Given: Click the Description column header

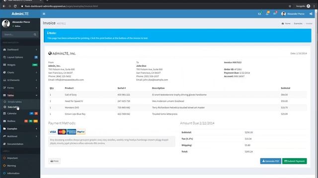Looking at the screenshot, I should (159, 88).
